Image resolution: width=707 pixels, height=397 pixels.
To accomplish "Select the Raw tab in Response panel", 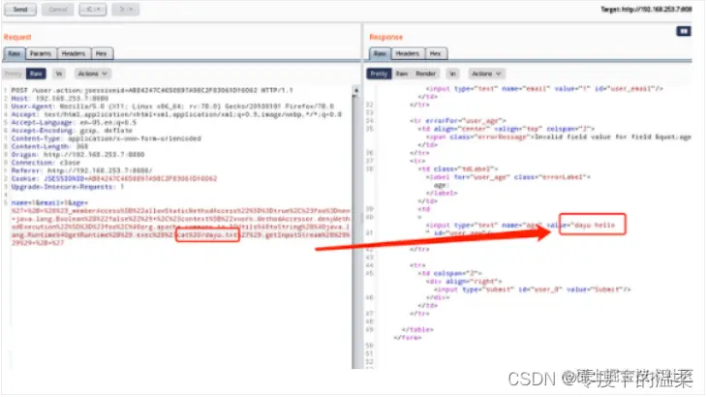I will [380, 53].
